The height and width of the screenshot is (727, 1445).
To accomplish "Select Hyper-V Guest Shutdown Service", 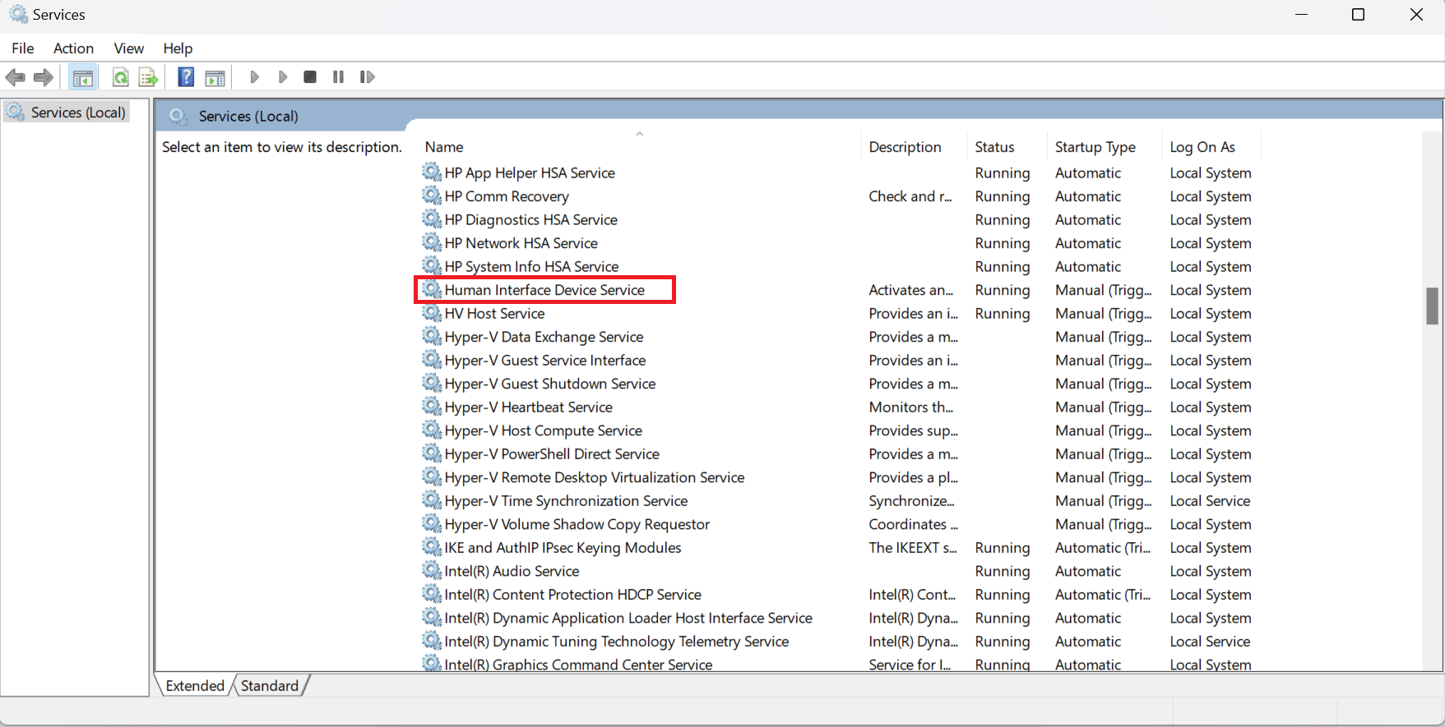I will [x=550, y=384].
